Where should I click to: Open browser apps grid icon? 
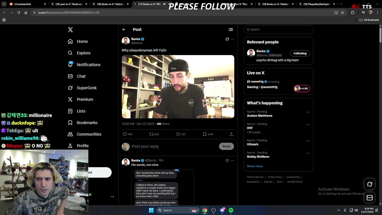tap(4, 20)
